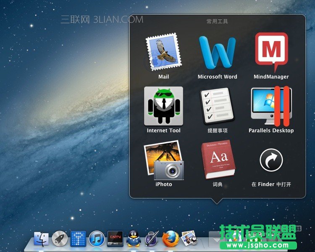Image resolution: width=315 pixels, height=252 pixels.
Task: Open QQ penguin in the Dock
Action: [x=134, y=239]
